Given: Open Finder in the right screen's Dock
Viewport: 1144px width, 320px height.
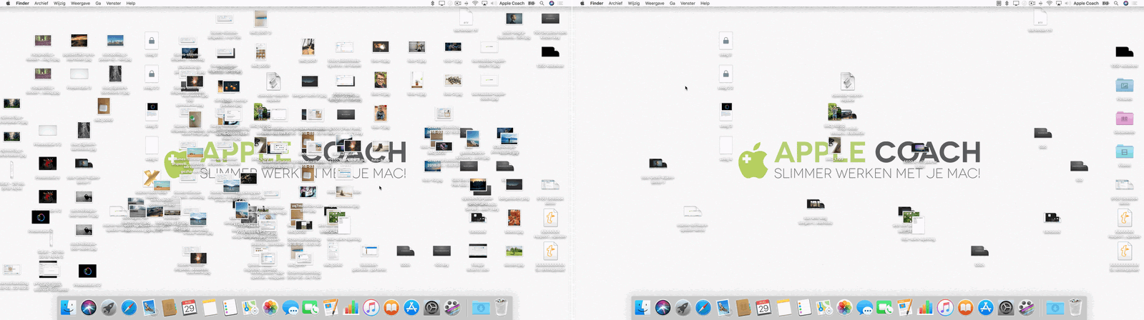Looking at the screenshot, I should [642, 308].
